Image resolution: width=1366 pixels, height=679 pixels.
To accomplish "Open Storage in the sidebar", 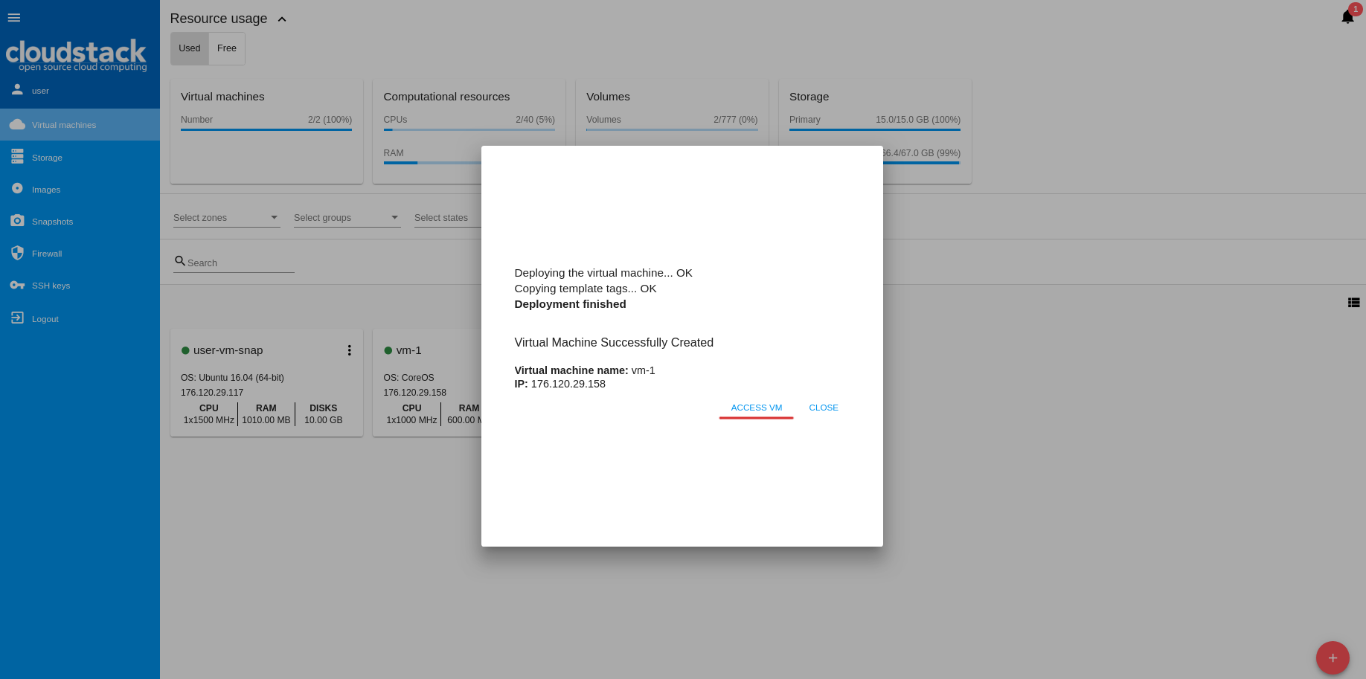I will [x=47, y=158].
